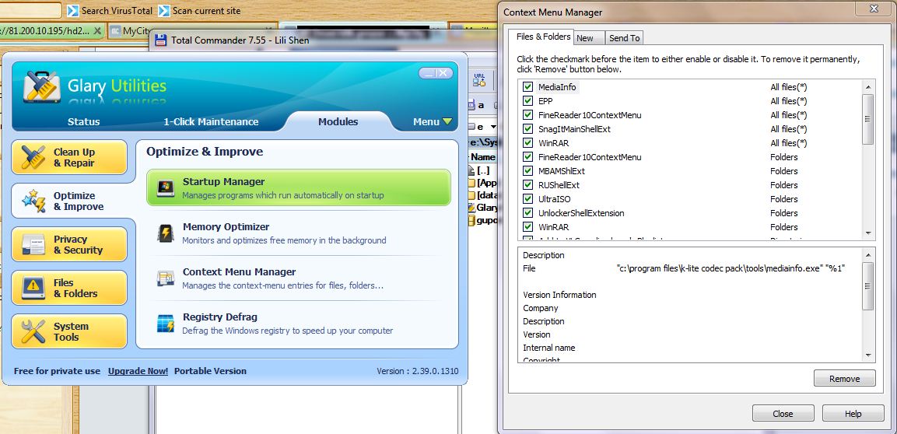
Task: Disable the MBAMShlExt checkbox
Action: pyautogui.click(x=527, y=171)
